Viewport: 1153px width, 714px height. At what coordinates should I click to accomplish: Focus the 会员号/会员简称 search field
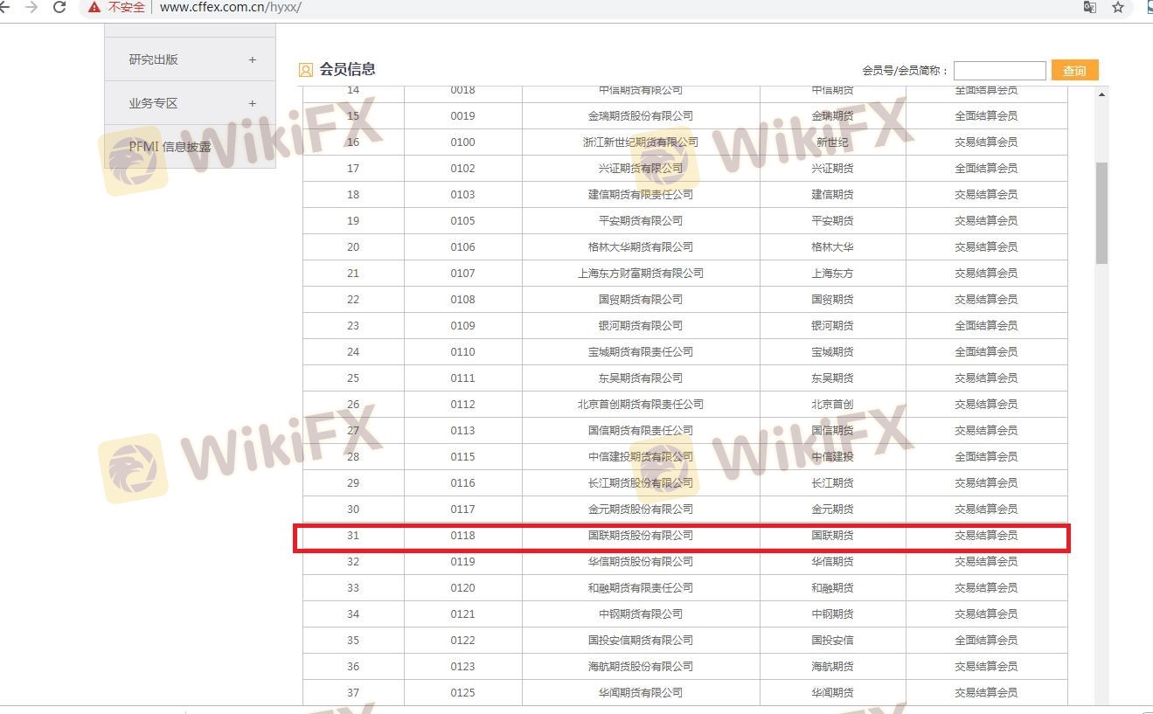(999, 71)
